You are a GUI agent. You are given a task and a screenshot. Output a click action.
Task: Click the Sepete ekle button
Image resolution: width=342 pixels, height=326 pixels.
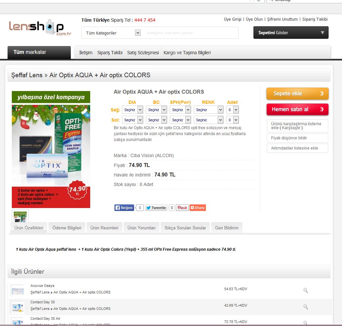[x=297, y=94]
